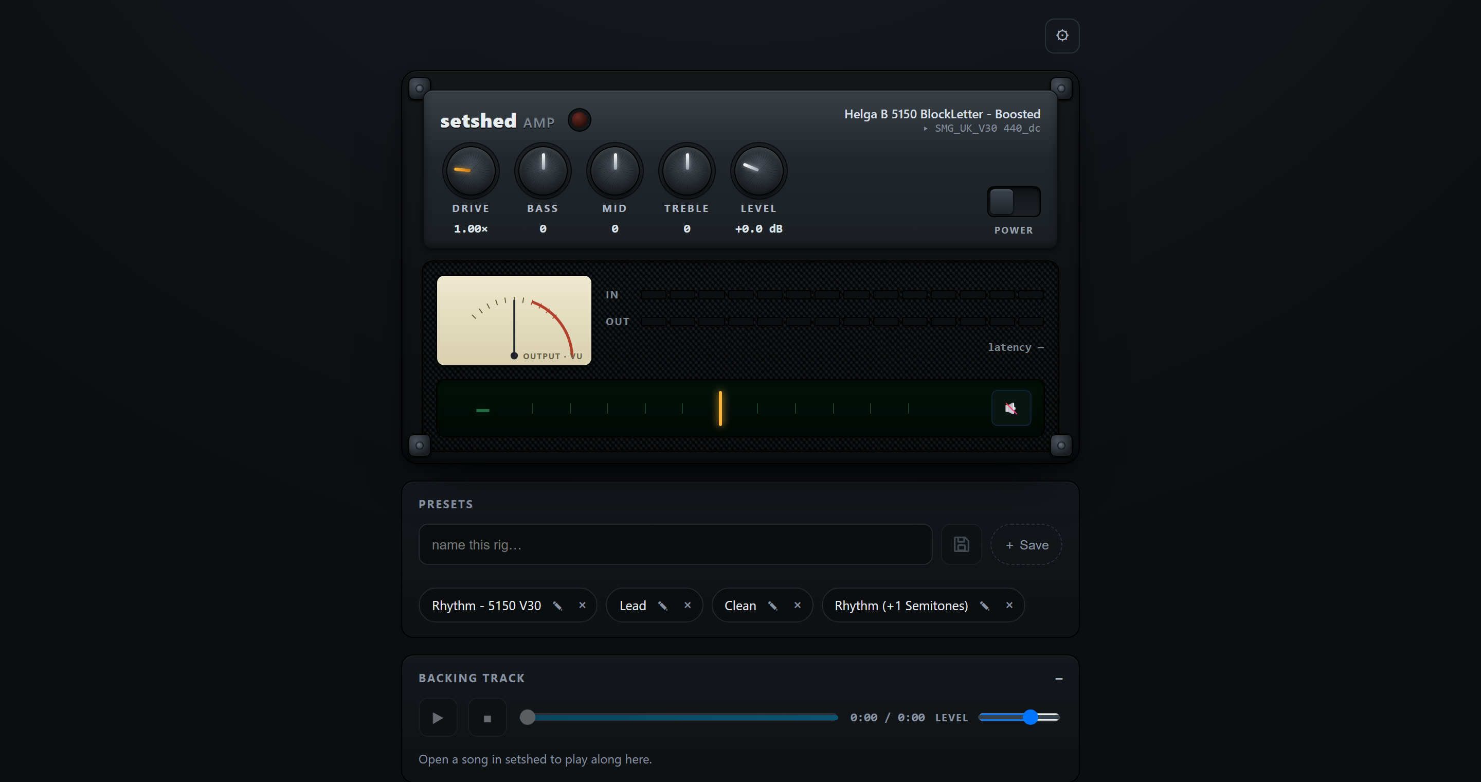Image resolution: width=1481 pixels, height=782 pixels.
Task: Click 'Open a song in setshed' hint text
Action: click(535, 759)
